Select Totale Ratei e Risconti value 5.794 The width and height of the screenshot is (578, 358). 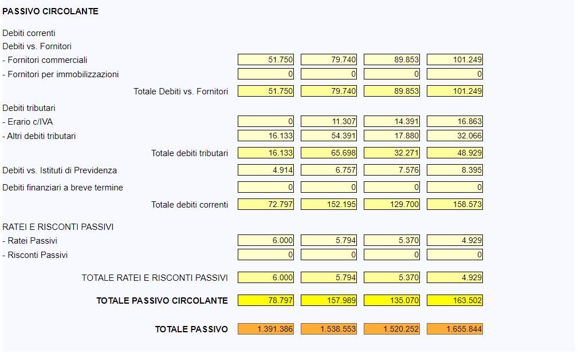tap(329, 277)
